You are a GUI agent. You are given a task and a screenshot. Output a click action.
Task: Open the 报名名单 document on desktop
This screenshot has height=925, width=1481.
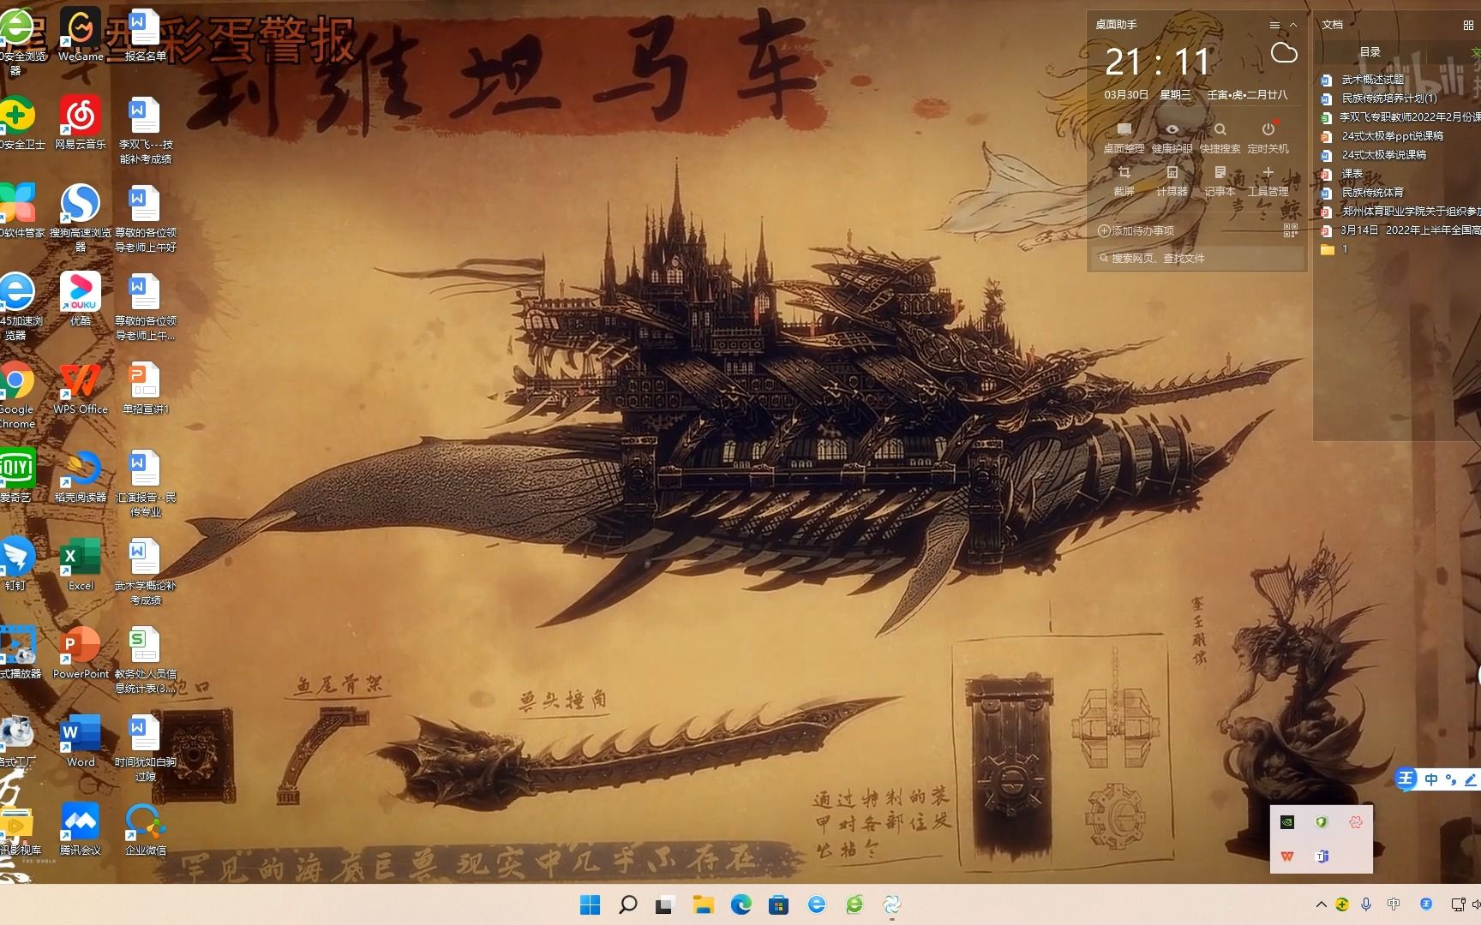tap(146, 34)
